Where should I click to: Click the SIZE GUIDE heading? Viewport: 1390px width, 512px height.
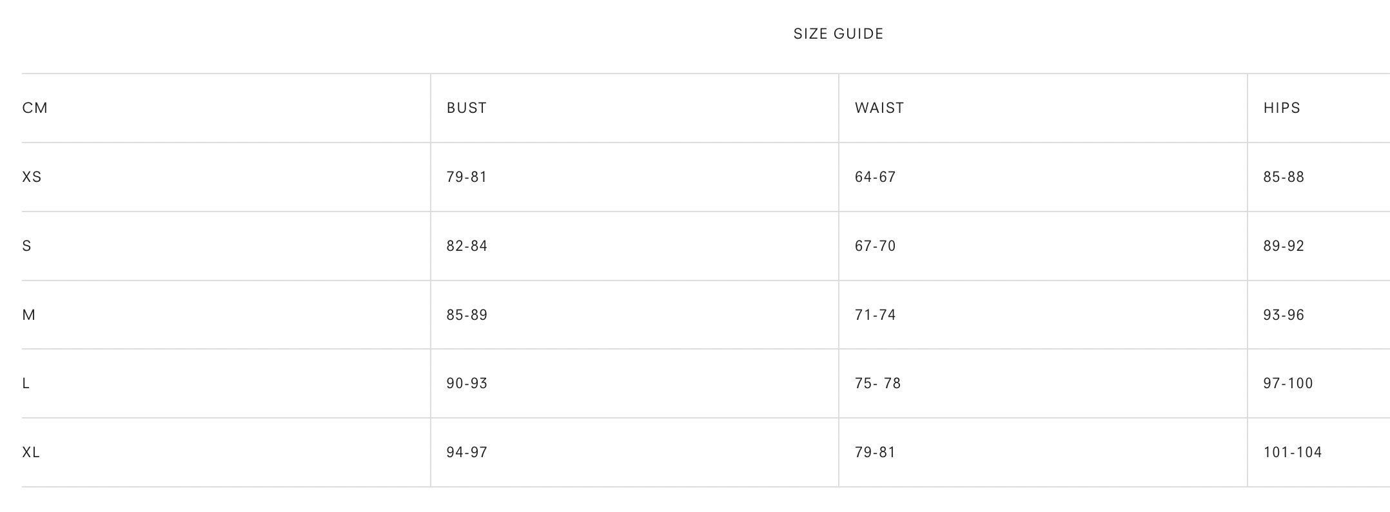(838, 34)
